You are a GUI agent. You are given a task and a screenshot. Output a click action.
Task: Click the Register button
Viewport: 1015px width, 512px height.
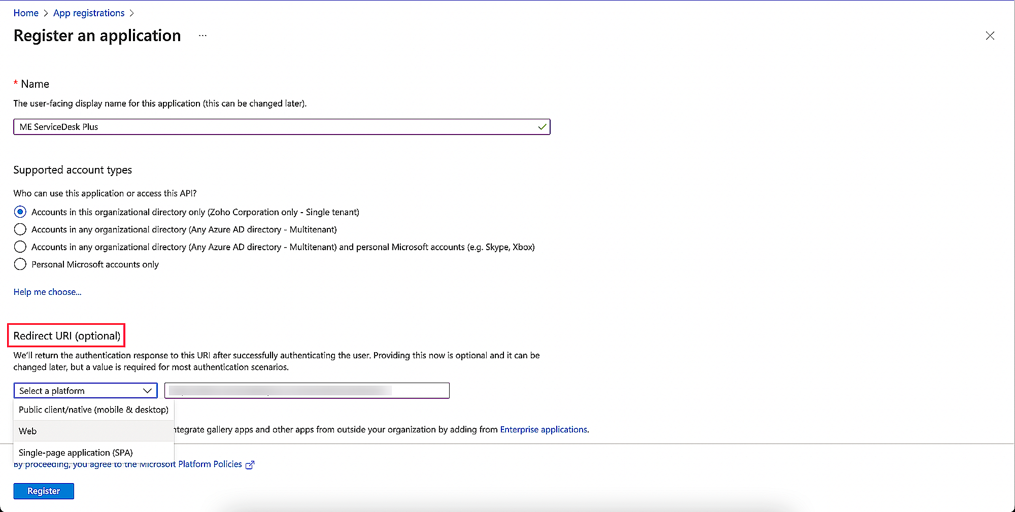coord(44,491)
